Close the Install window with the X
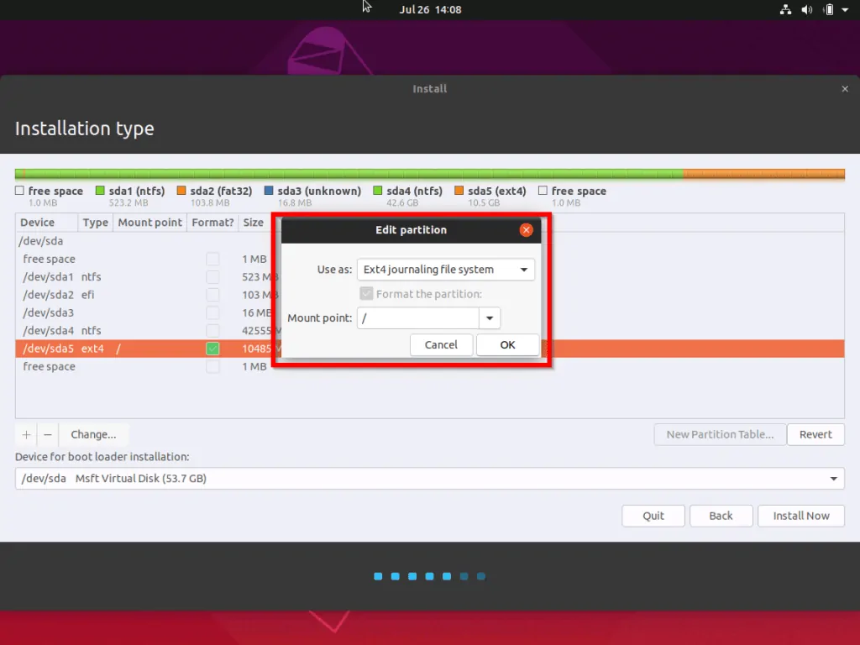This screenshot has width=860, height=645. coord(845,89)
